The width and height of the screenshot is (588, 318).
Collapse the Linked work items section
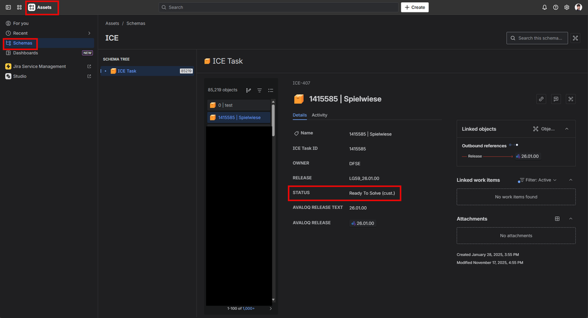570,180
